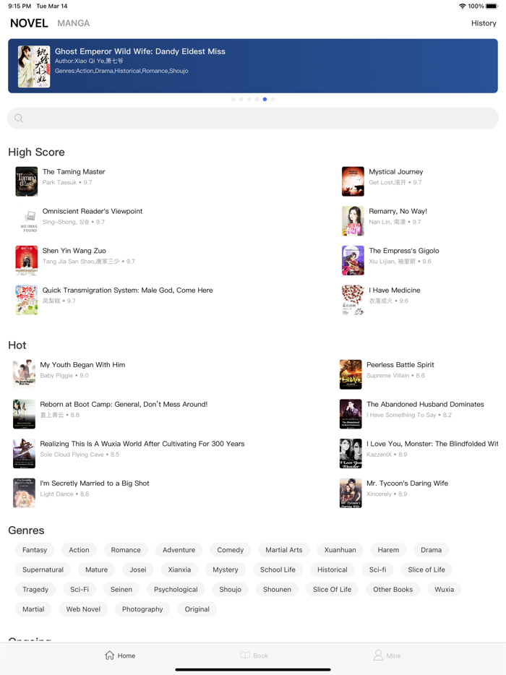506x675 pixels.
Task: Switch to the NOVEL tab
Action: 29,23
